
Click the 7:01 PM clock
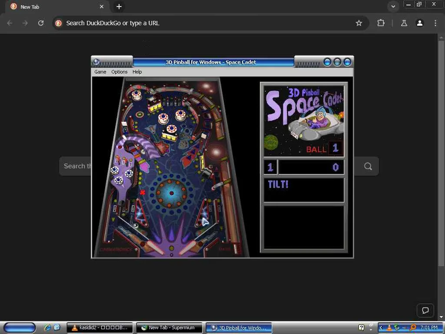[428, 328]
